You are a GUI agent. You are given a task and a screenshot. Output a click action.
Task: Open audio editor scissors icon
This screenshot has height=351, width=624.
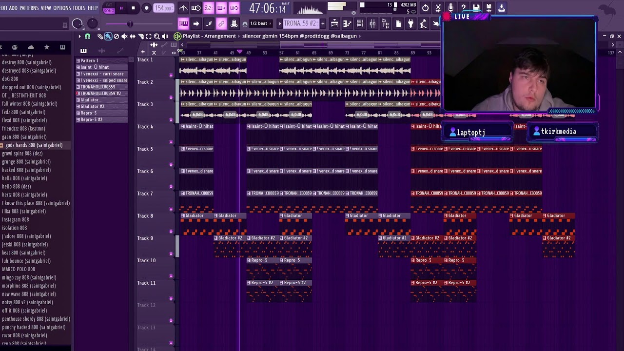[x=438, y=8]
